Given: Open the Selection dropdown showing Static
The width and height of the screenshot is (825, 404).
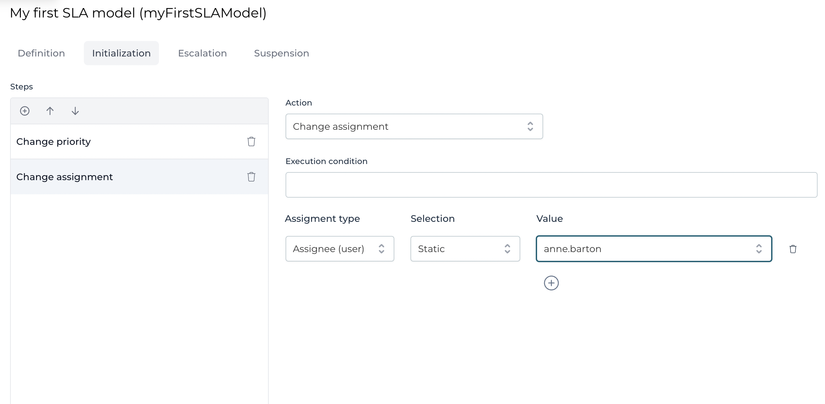Looking at the screenshot, I should pos(465,249).
